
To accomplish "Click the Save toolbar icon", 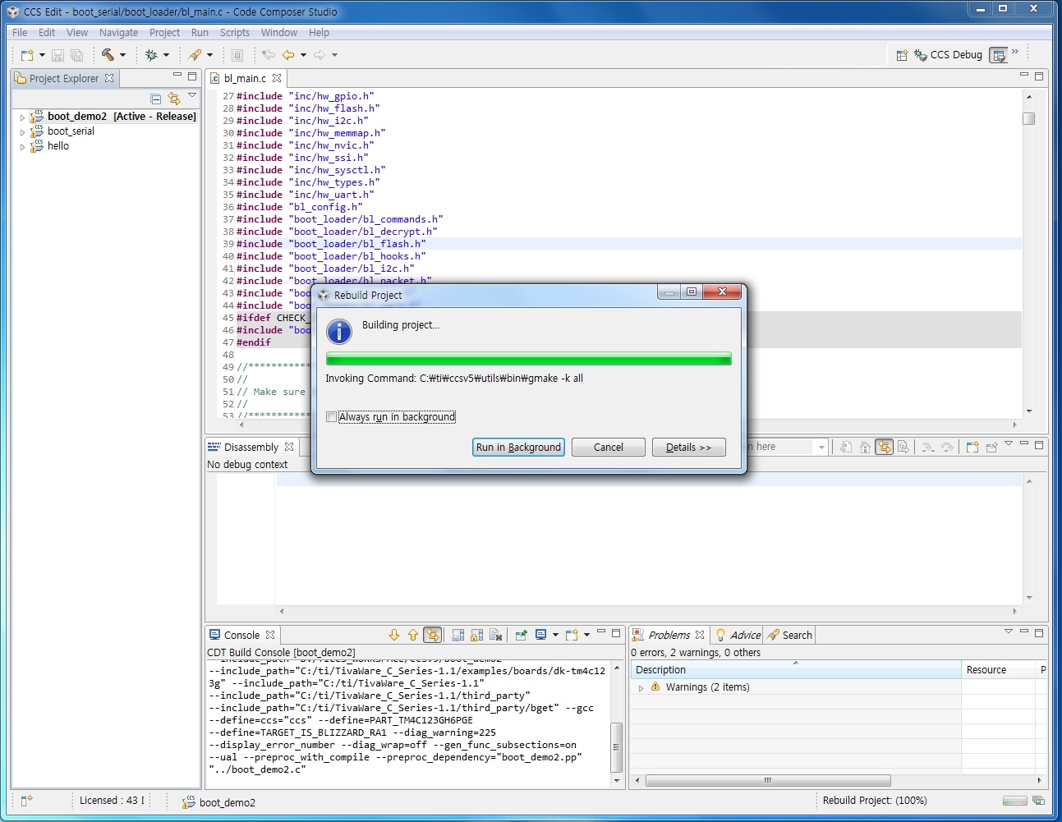I will click(x=57, y=55).
